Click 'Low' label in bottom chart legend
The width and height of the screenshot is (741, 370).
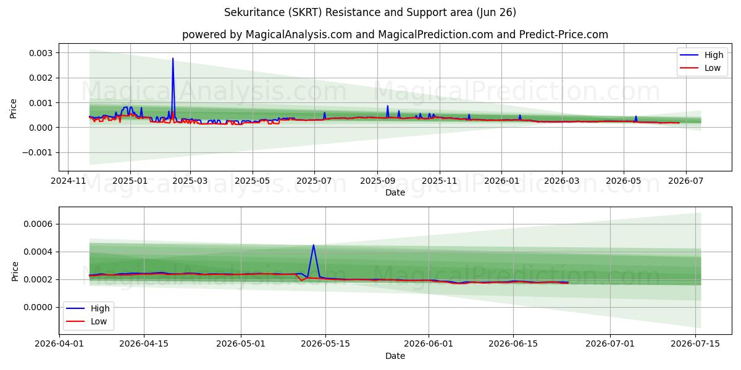[99, 321]
